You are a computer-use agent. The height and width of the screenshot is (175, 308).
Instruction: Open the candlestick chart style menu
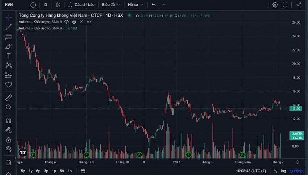pos(58,5)
